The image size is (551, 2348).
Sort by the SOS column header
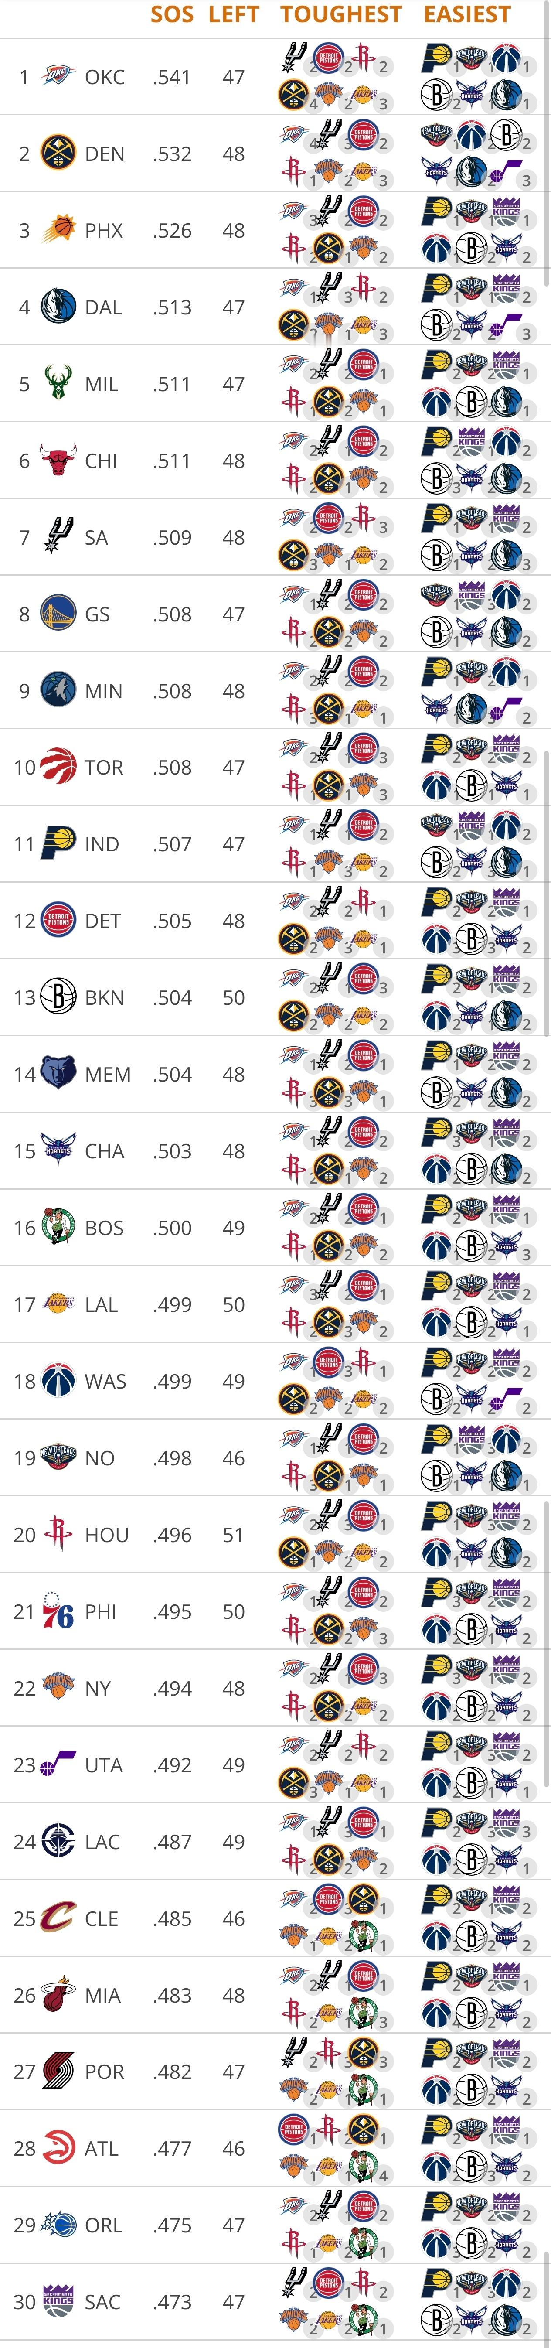171,14
